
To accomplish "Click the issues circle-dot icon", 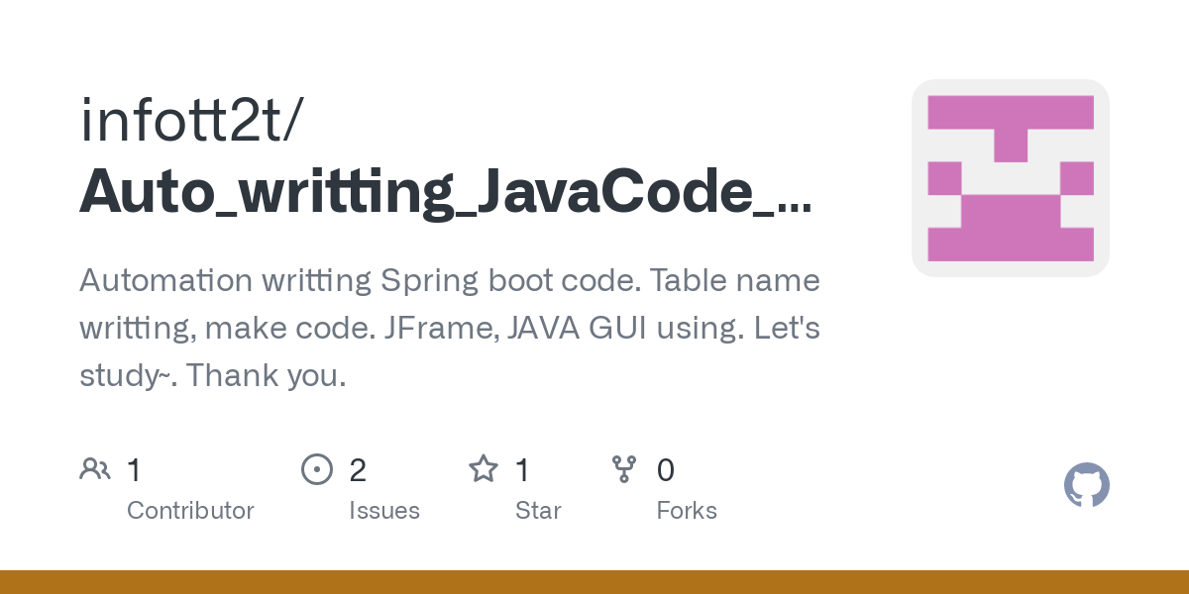I will coord(316,468).
